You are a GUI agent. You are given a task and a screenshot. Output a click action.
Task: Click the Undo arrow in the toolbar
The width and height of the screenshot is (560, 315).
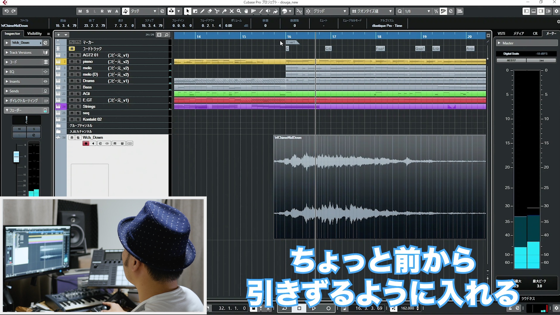click(6, 11)
